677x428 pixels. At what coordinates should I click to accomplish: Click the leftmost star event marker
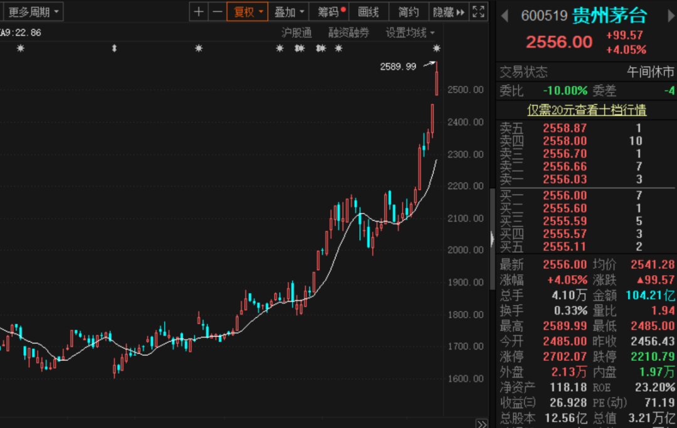pos(20,48)
